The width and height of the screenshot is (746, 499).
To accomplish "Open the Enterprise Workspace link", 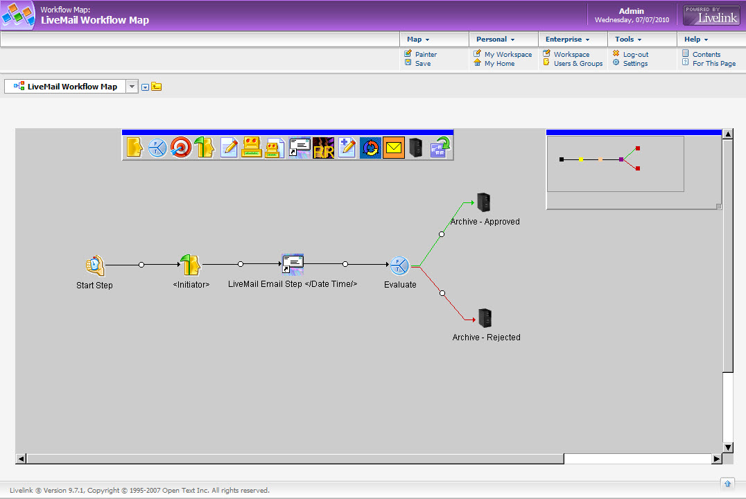I will 571,55.
